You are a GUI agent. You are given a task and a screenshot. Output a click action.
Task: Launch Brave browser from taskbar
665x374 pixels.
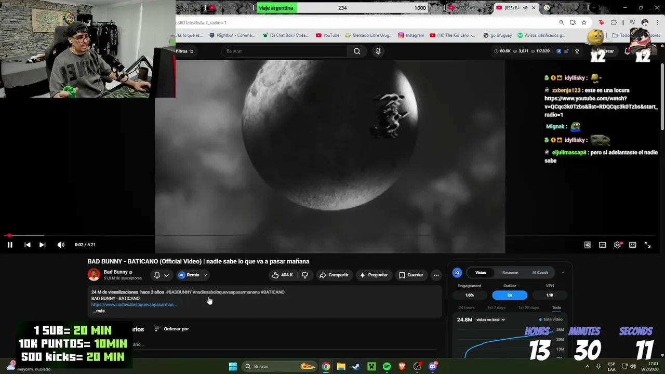[402, 366]
